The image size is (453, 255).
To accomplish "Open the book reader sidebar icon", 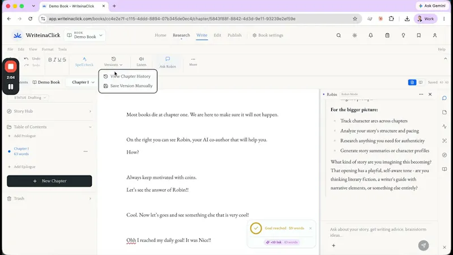I will (x=445, y=169).
